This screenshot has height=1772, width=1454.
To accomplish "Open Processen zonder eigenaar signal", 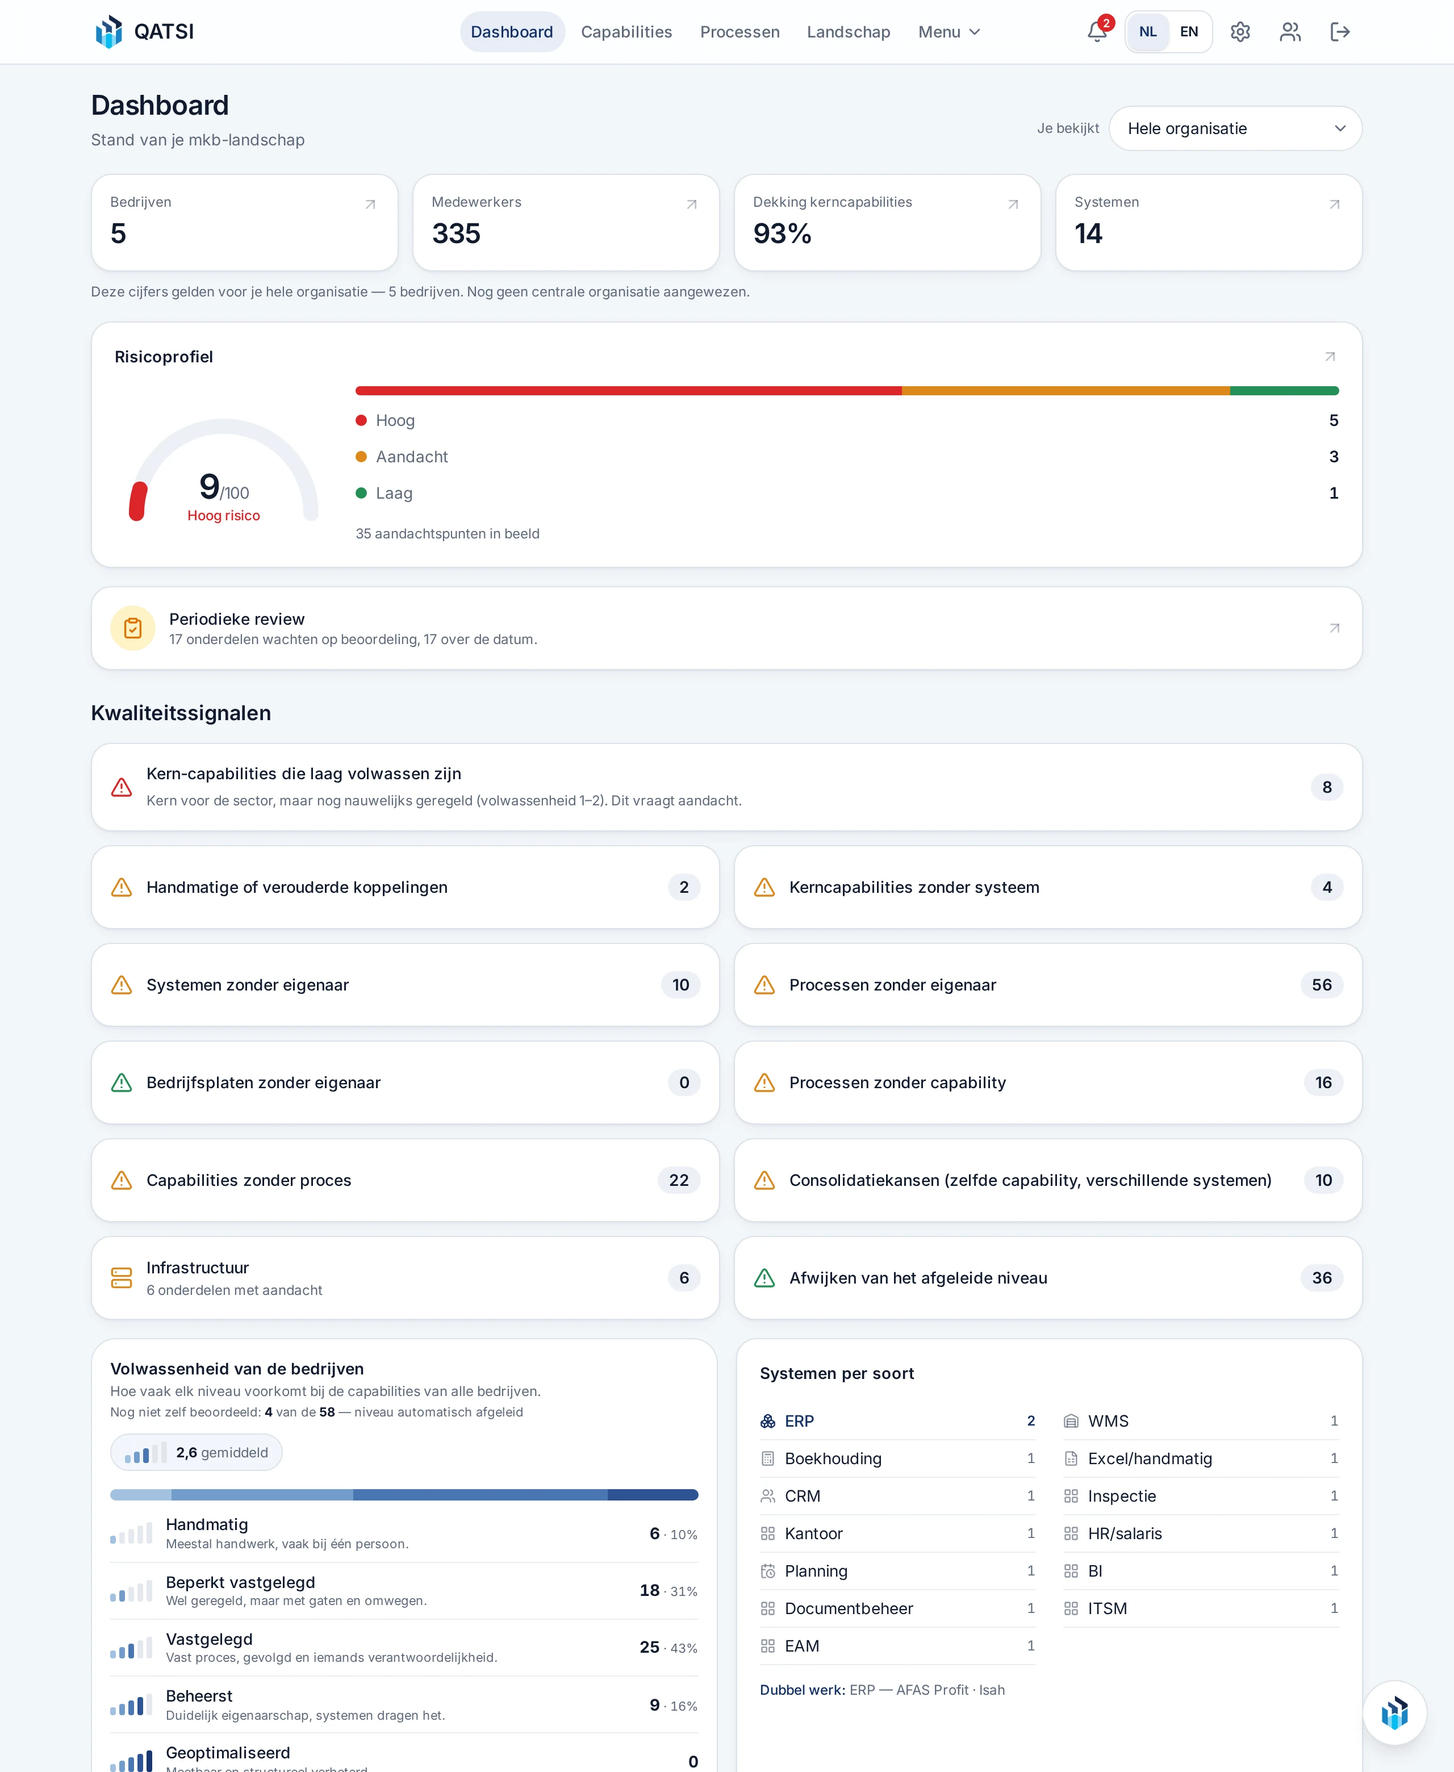I will pyautogui.click(x=1048, y=985).
